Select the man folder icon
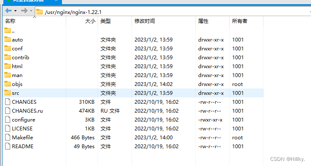The width and height of the screenshot is (311, 166). (x=8, y=75)
